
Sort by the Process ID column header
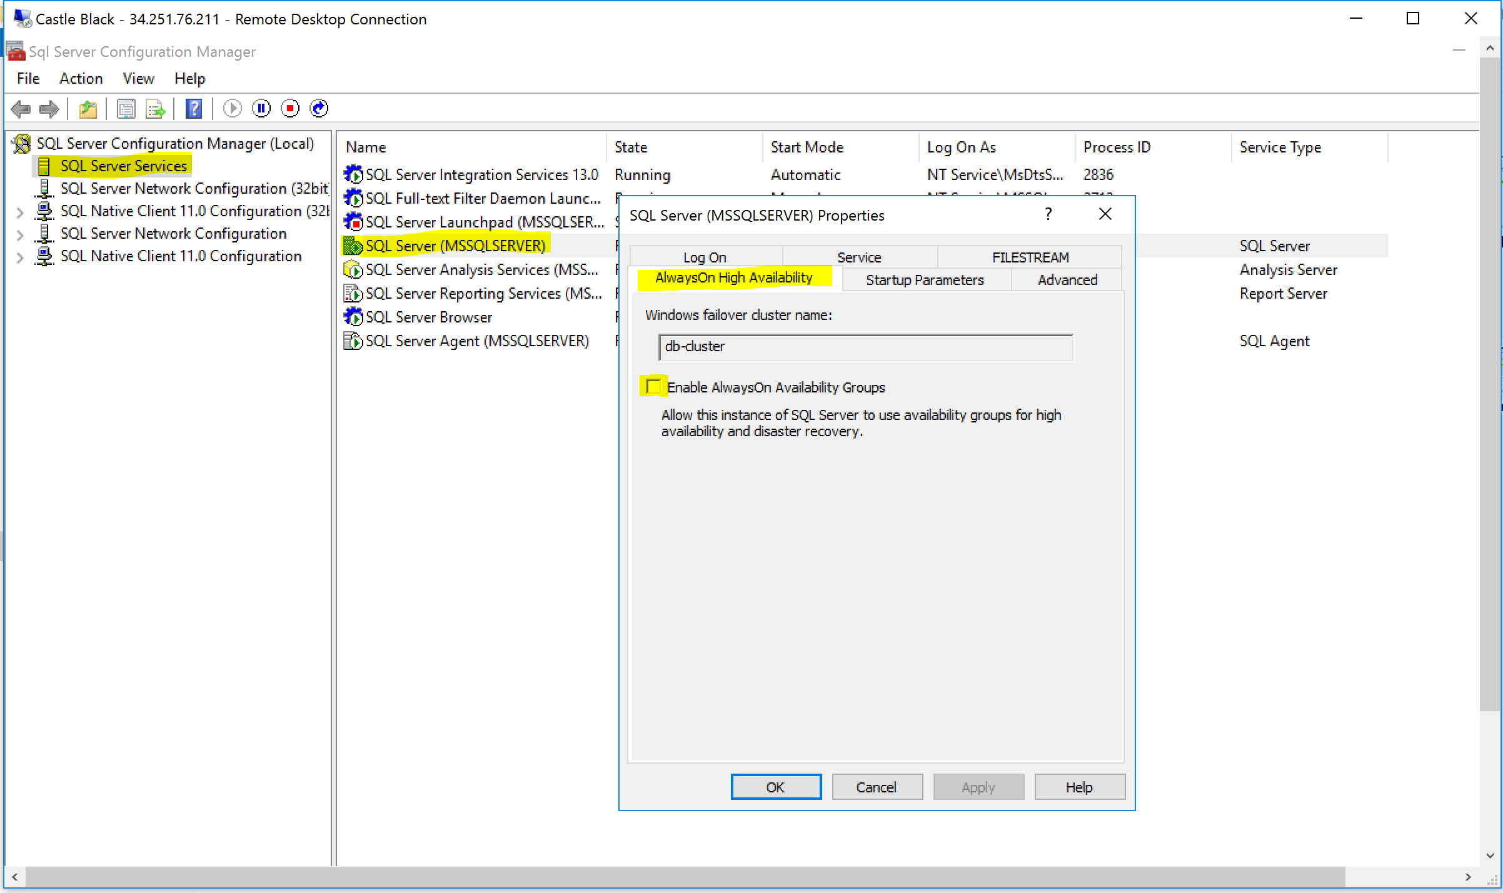(1153, 147)
